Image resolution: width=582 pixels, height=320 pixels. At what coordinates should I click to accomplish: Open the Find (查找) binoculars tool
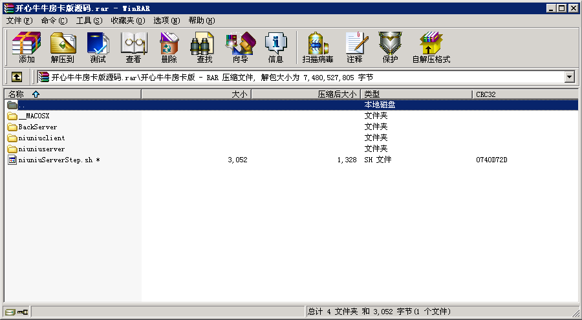click(204, 47)
